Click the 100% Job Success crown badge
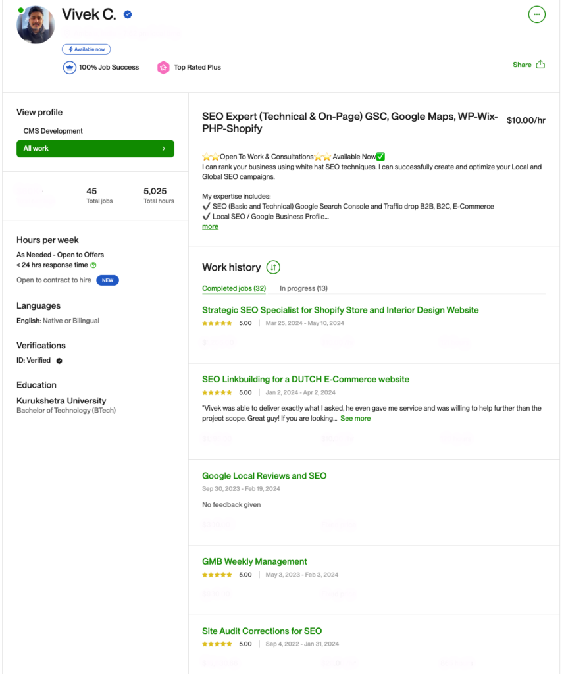 point(70,68)
